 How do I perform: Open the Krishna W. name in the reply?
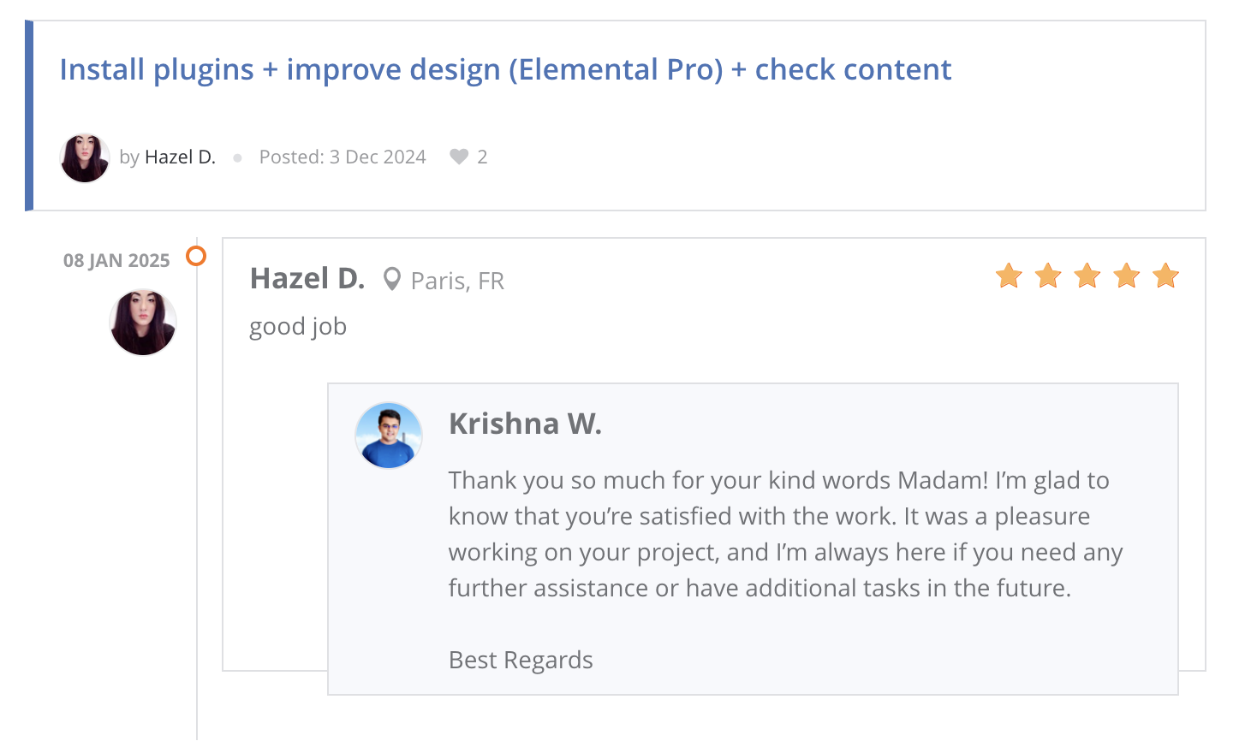[x=525, y=424]
